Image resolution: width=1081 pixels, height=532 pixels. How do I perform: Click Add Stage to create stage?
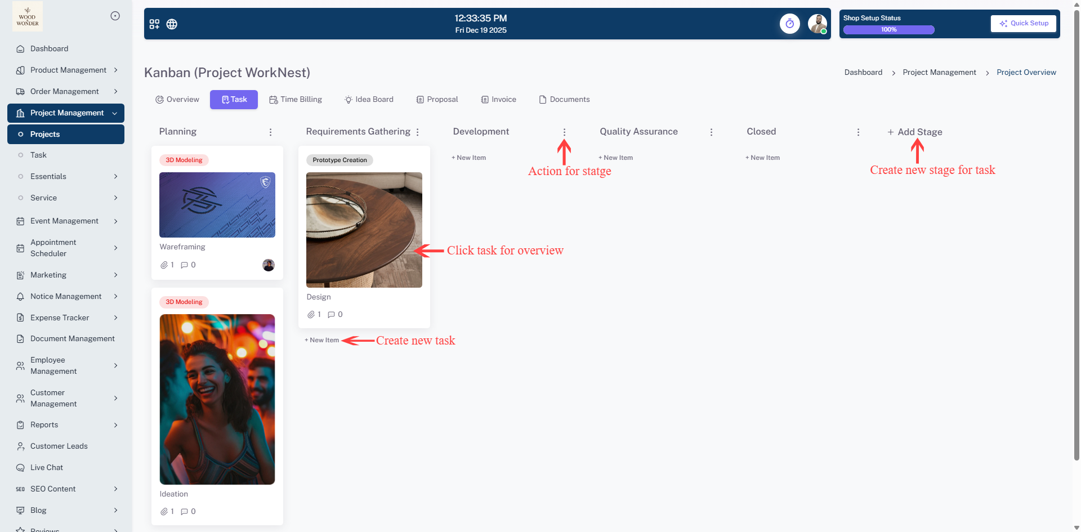(x=914, y=132)
